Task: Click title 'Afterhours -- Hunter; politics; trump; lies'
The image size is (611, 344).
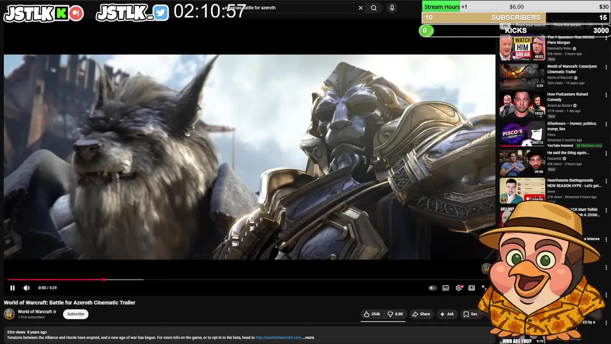Action: pyautogui.click(x=572, y=126)
